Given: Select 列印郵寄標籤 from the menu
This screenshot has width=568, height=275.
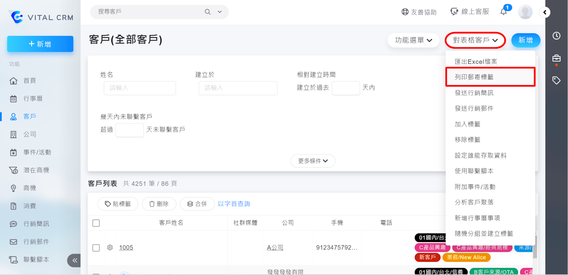Looking at the screenshot, I should coord(474,77).
